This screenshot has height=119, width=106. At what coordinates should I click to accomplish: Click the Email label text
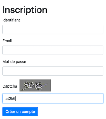(7, 41)
